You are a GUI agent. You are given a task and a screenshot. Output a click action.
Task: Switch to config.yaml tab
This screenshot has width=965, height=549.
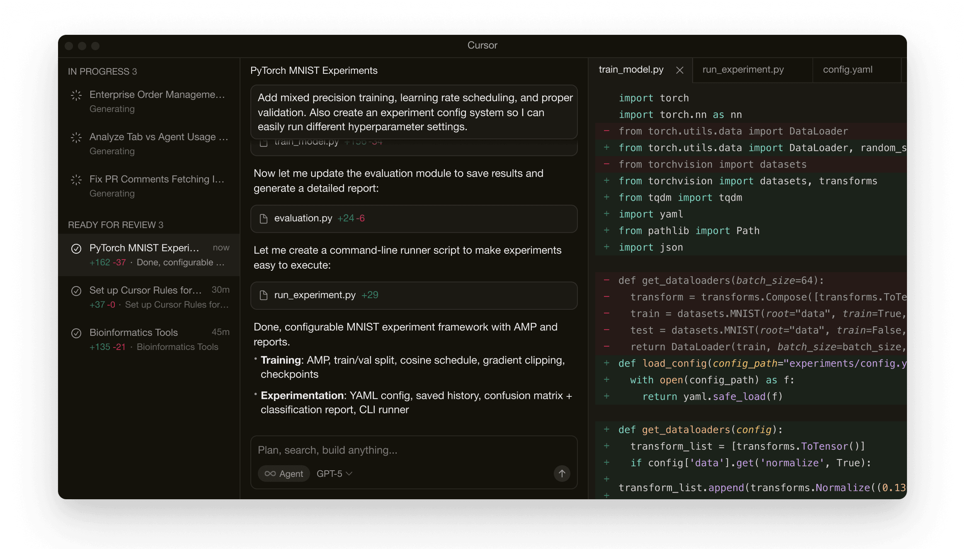coord(856,70)
